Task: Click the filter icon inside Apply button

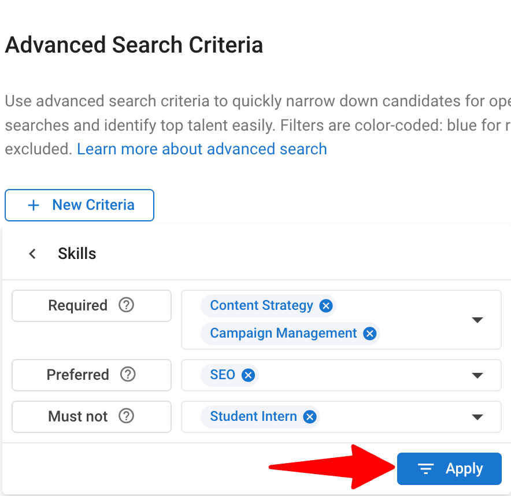Action: tap(426, 469)
